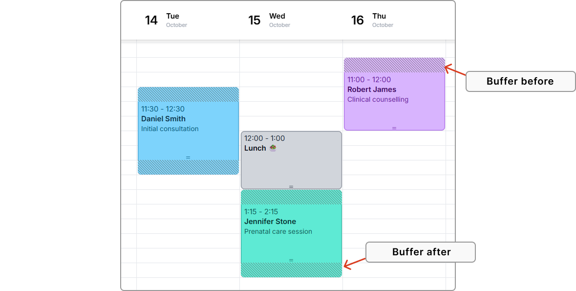Screen dimensions: 576x291
Task: Grab the resize handle on Daniel Smith's appointment
Action: click(188, 157)
